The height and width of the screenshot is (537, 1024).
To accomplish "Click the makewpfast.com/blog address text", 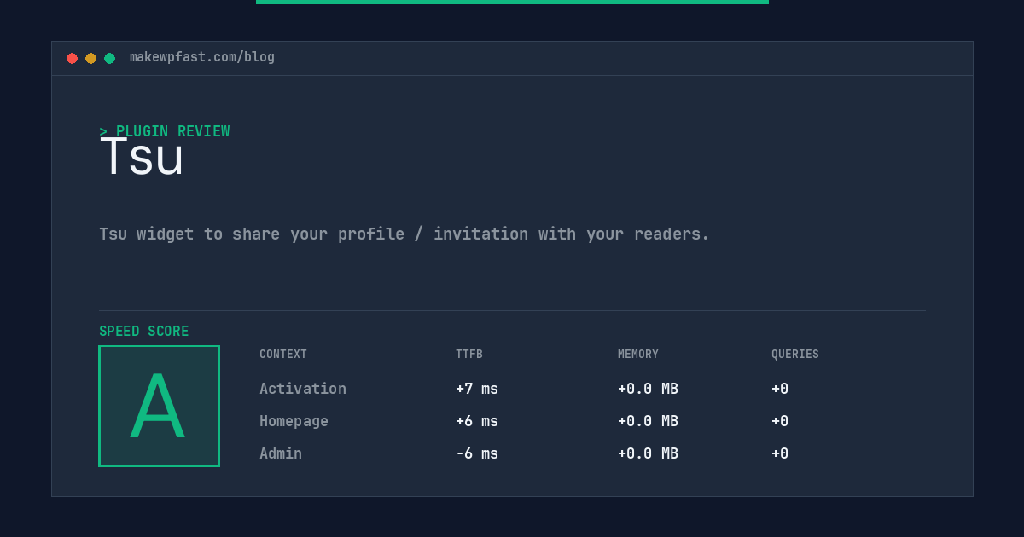I will pos(202,57).
